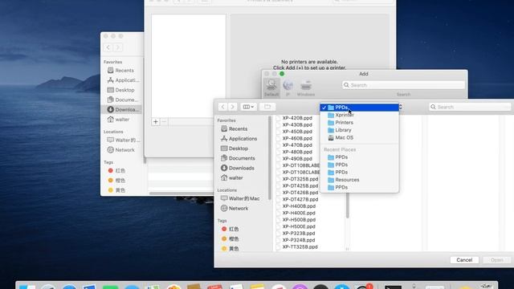This screenshot has width=514, height=289.
Task: Select file XP-460B.ppd
Action: [x=297, y=138]
